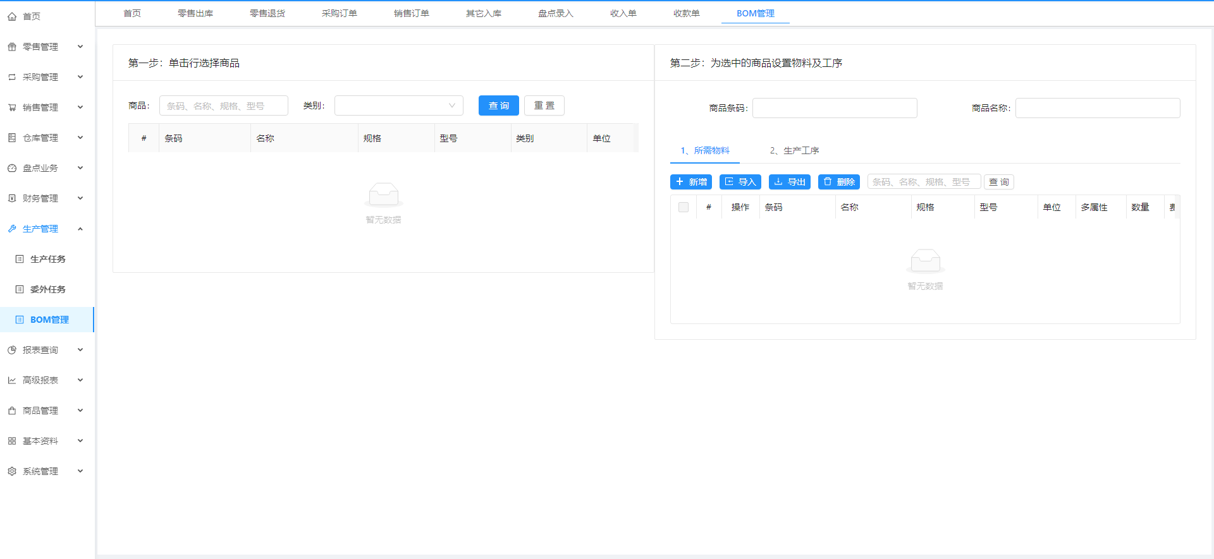Expand the 报表查询 chevron

click(80, 349)
